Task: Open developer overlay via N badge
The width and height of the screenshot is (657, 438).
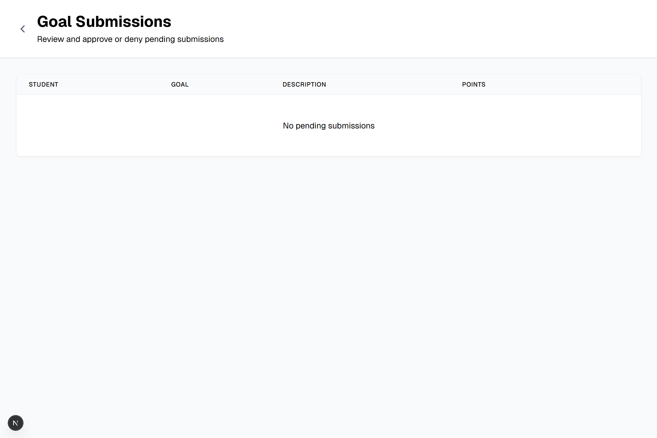Action: [15, 423]
